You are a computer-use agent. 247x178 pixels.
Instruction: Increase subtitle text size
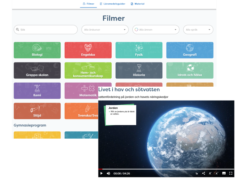(217, 173)
